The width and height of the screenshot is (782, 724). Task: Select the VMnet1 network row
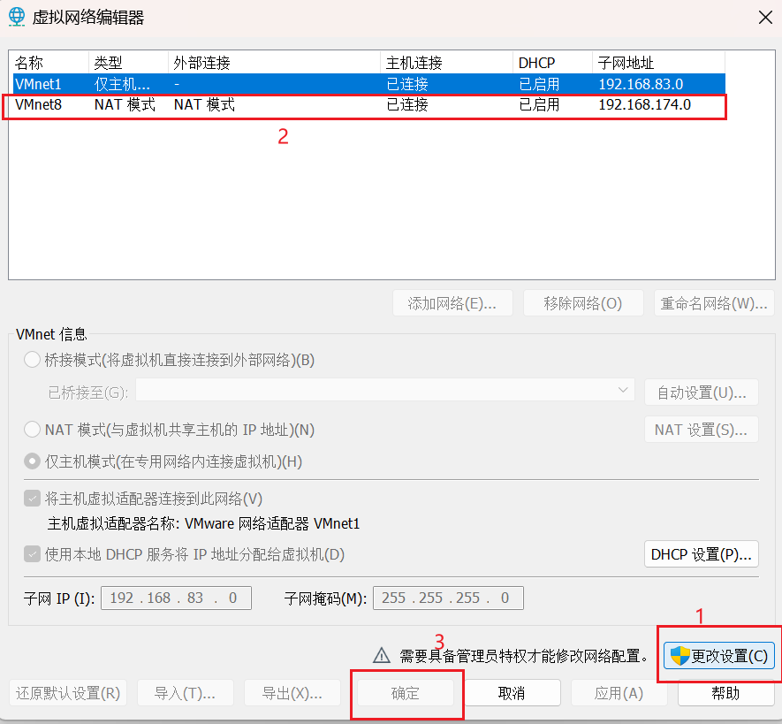point(369,84)
